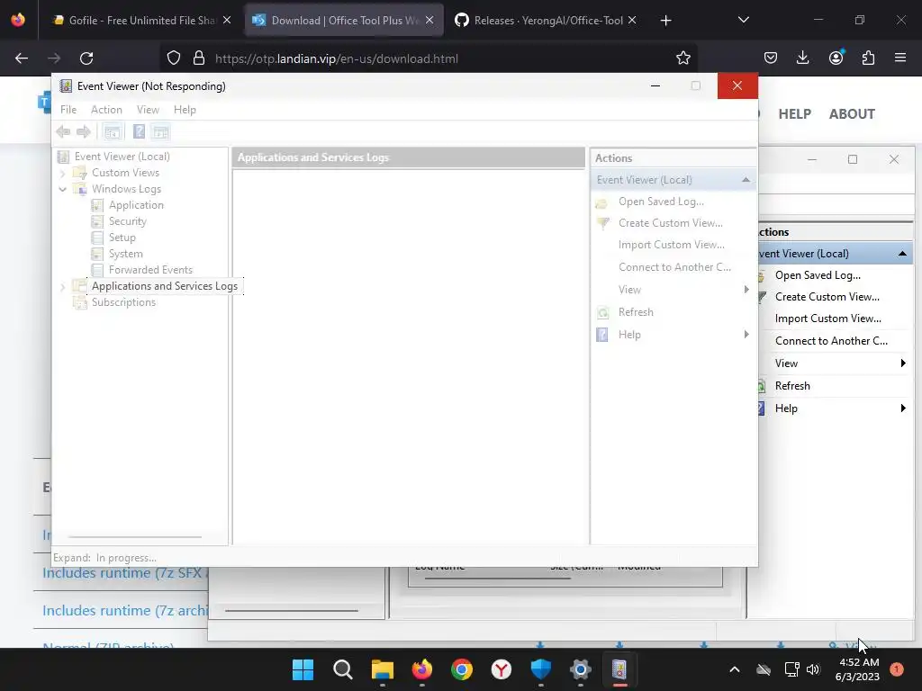Click Connect to Another Computer in front pane
Viewport: 922px width, 691px height.
[674, 267]
